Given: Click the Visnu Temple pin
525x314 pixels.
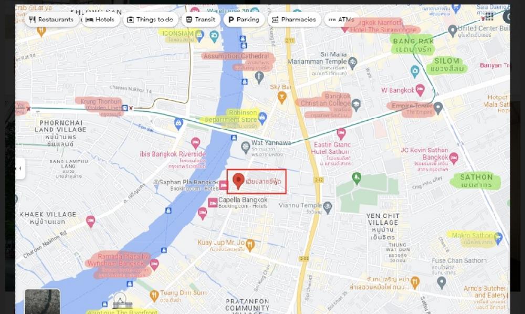Looking at the screenshot, I should click(328, 207).
